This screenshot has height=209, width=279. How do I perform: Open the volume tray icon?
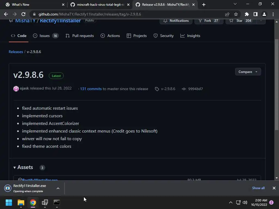pyautogui.click(x=245, y=202)
